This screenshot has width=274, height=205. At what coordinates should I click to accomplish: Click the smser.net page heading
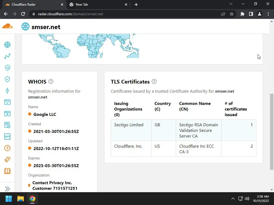(46, 27)
